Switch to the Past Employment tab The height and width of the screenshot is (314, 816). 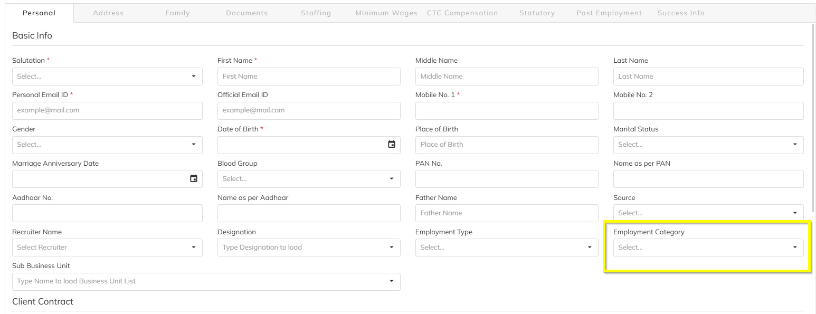609,13
